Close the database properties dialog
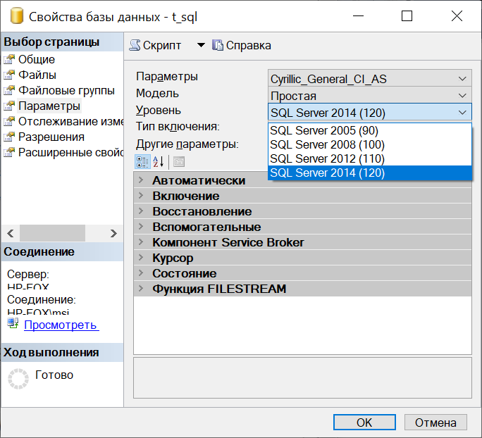The image size is (482, 438). click(x=457, y=16)
